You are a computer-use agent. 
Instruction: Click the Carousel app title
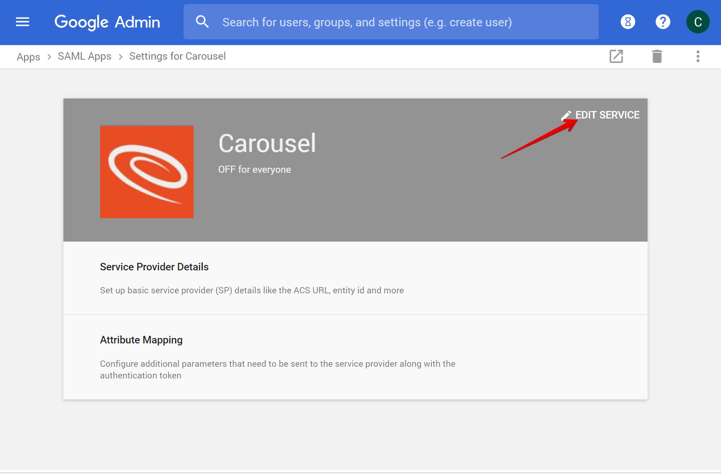[267, 144]
